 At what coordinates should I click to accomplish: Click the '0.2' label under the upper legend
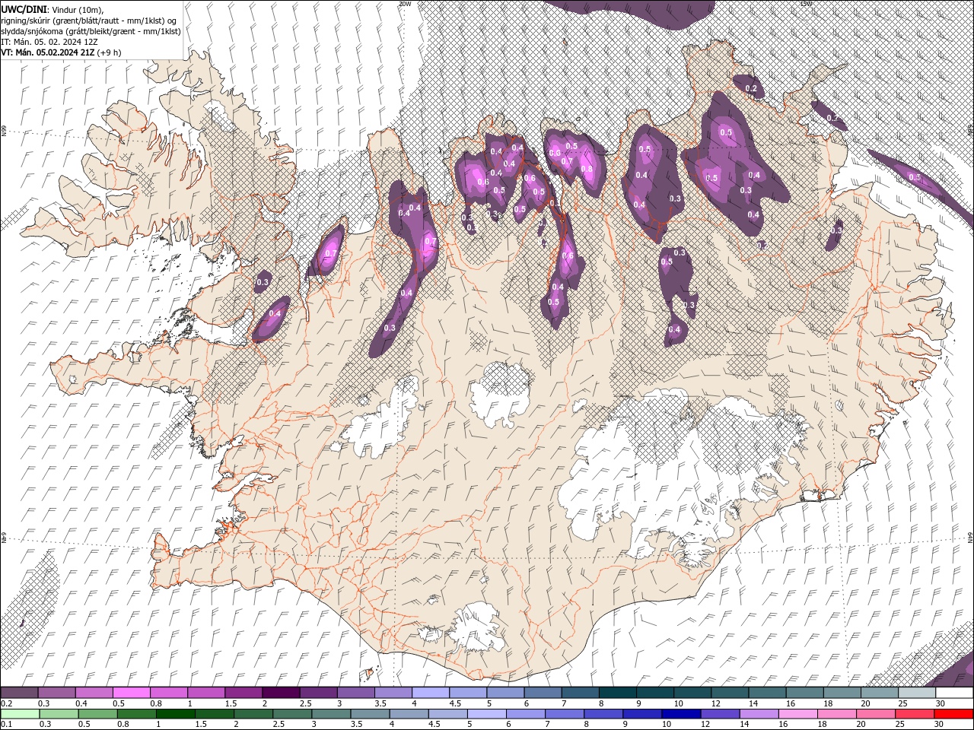tap(7, 703)
